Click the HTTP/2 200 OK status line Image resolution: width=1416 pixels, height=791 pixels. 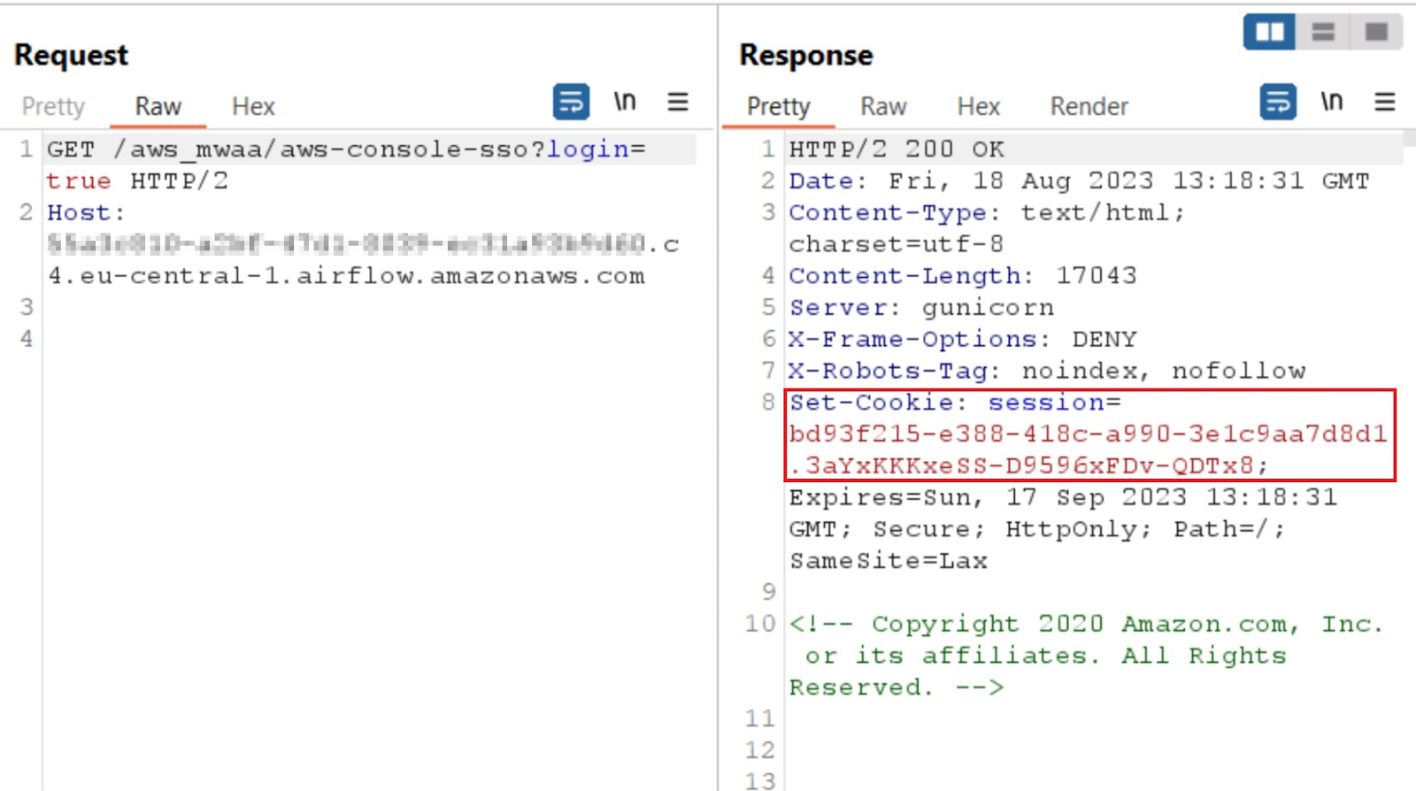click(897, 149)
